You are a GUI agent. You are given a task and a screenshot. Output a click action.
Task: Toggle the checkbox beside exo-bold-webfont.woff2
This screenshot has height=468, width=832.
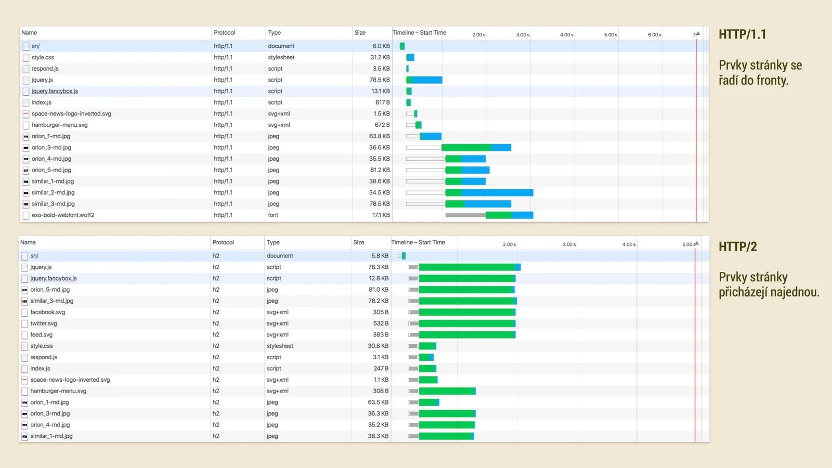[25, 215]
